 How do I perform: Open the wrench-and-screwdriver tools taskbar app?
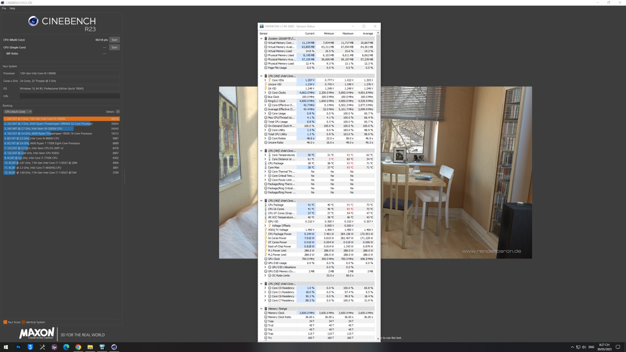click(42, 347)
